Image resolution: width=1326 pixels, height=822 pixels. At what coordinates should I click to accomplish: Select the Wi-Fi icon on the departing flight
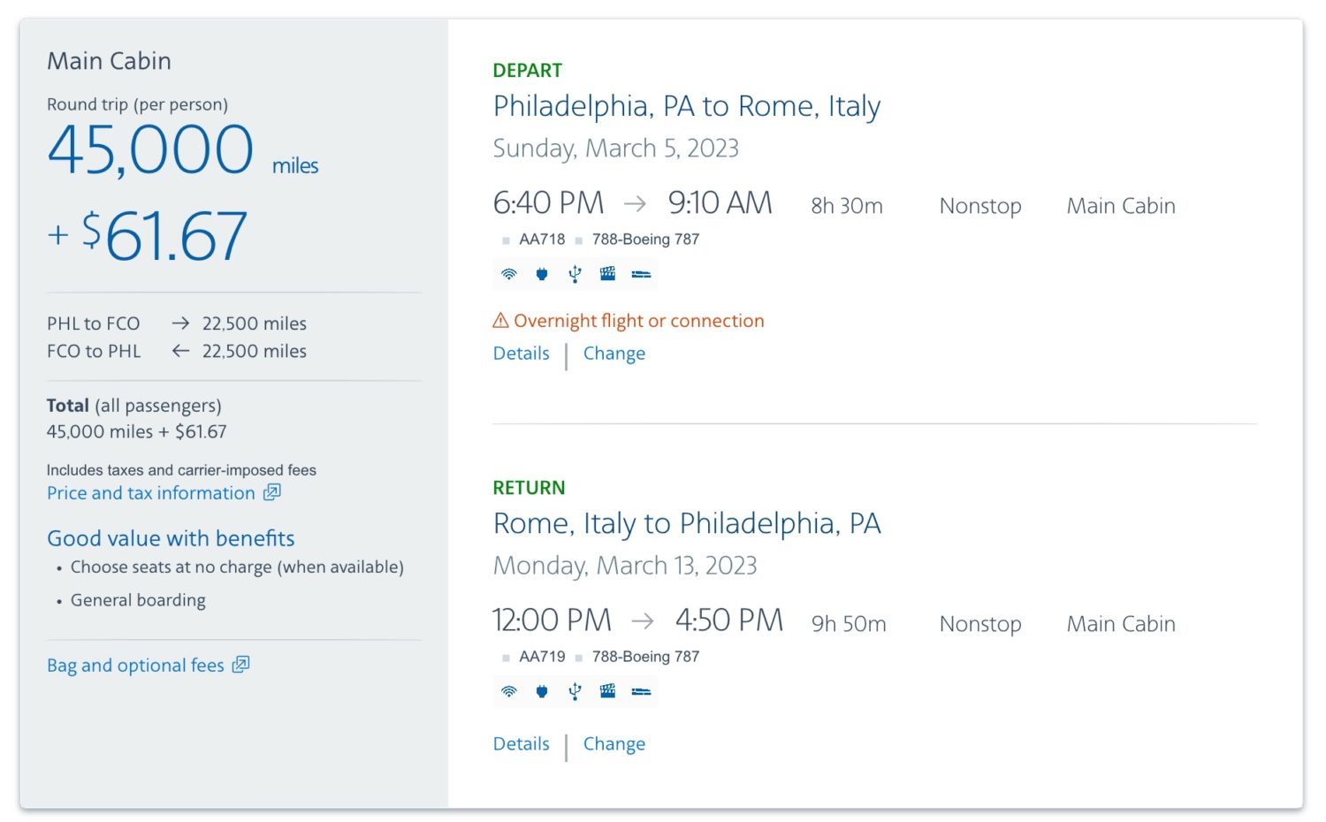pyautogui.click(x=508, y=274)
